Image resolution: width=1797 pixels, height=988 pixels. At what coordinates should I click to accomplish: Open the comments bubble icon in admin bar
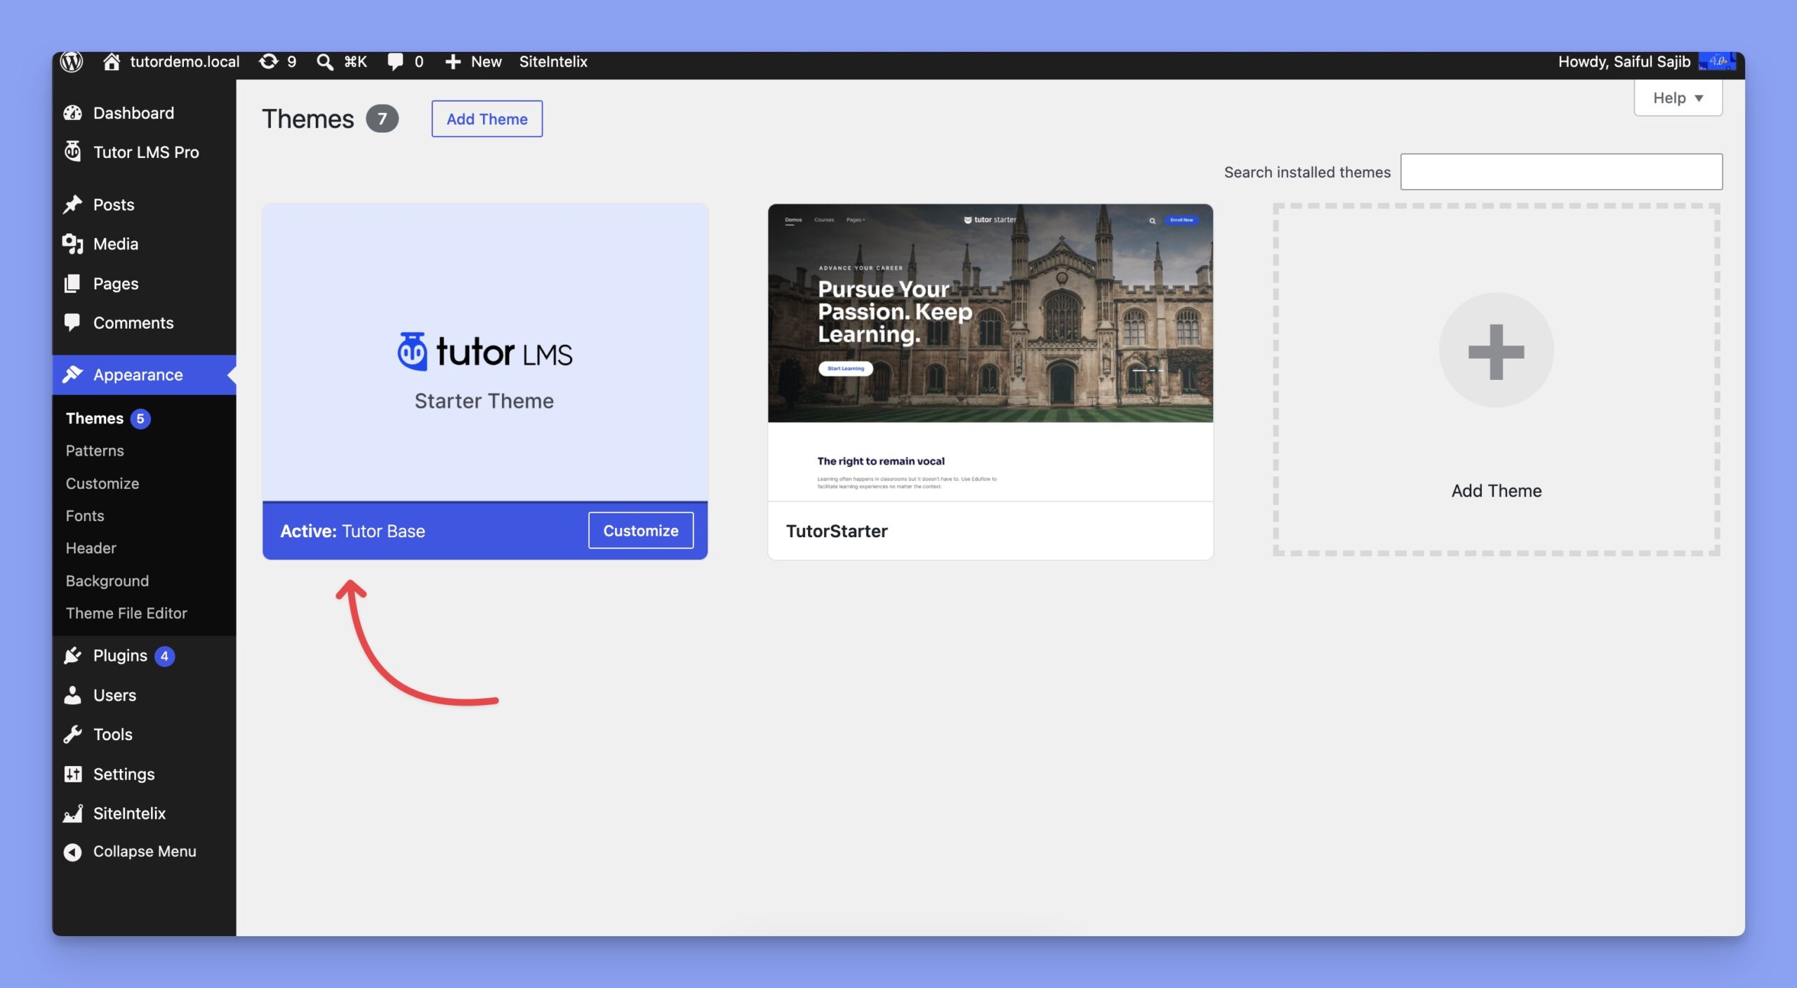click(395, 62)
